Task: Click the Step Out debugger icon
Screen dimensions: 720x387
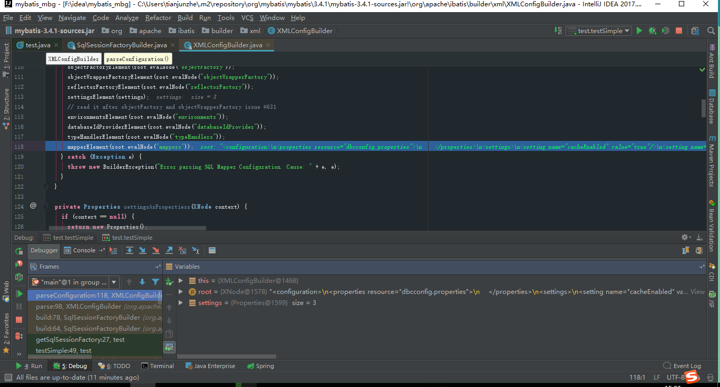Action: [x=168, y=250]
